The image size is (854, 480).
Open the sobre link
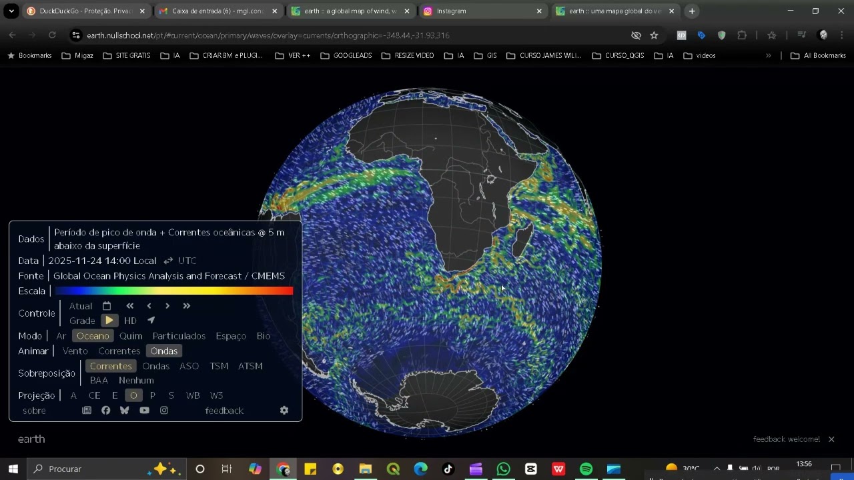click(34, 411)
